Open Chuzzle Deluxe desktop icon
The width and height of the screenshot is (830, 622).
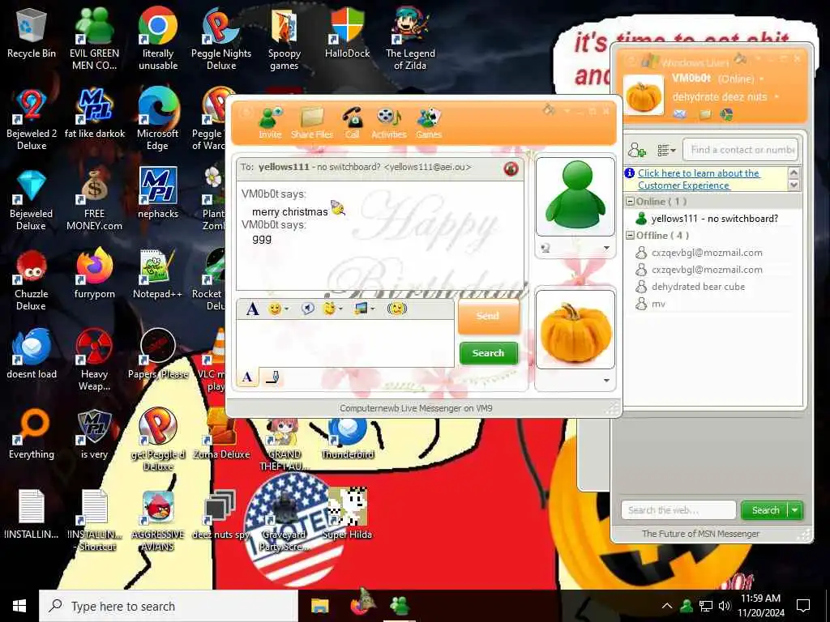tap(32, 280)
